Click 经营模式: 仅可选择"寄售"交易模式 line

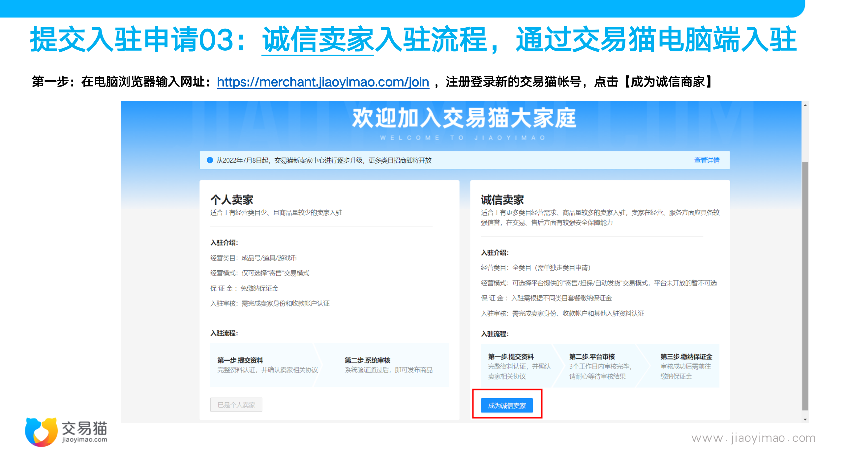(x=260, y=273)
